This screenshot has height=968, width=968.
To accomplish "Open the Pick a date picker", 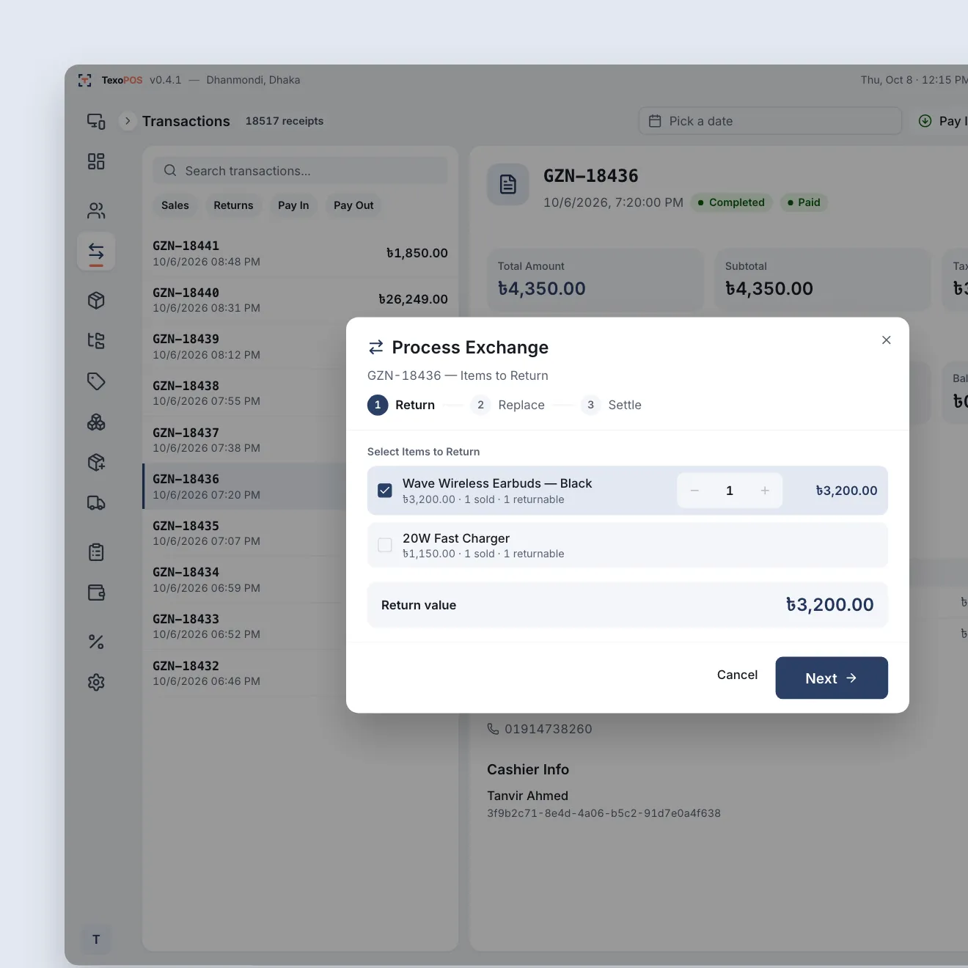I will click(771, 121).
